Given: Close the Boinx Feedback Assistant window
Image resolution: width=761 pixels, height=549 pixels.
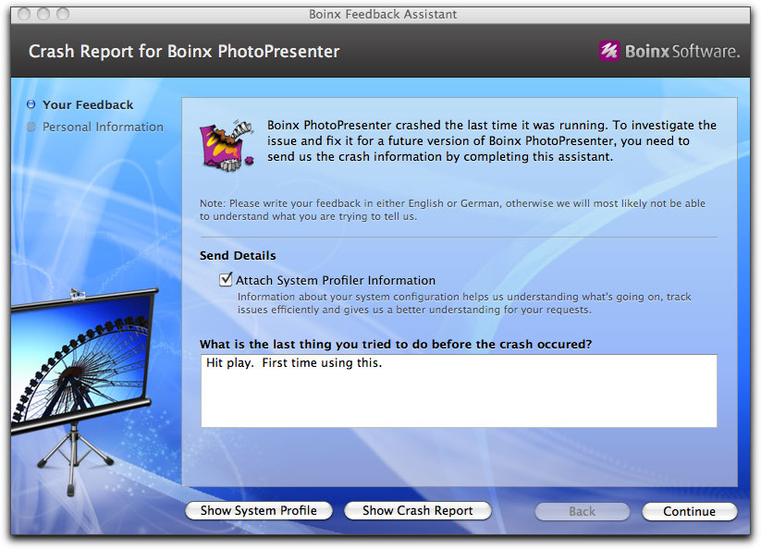Looking at the screenshot, I should pyautogui.click(x=25, y=14).
